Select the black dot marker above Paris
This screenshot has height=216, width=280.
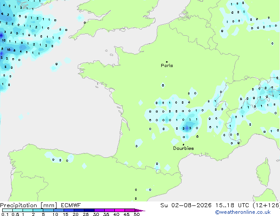167,62
